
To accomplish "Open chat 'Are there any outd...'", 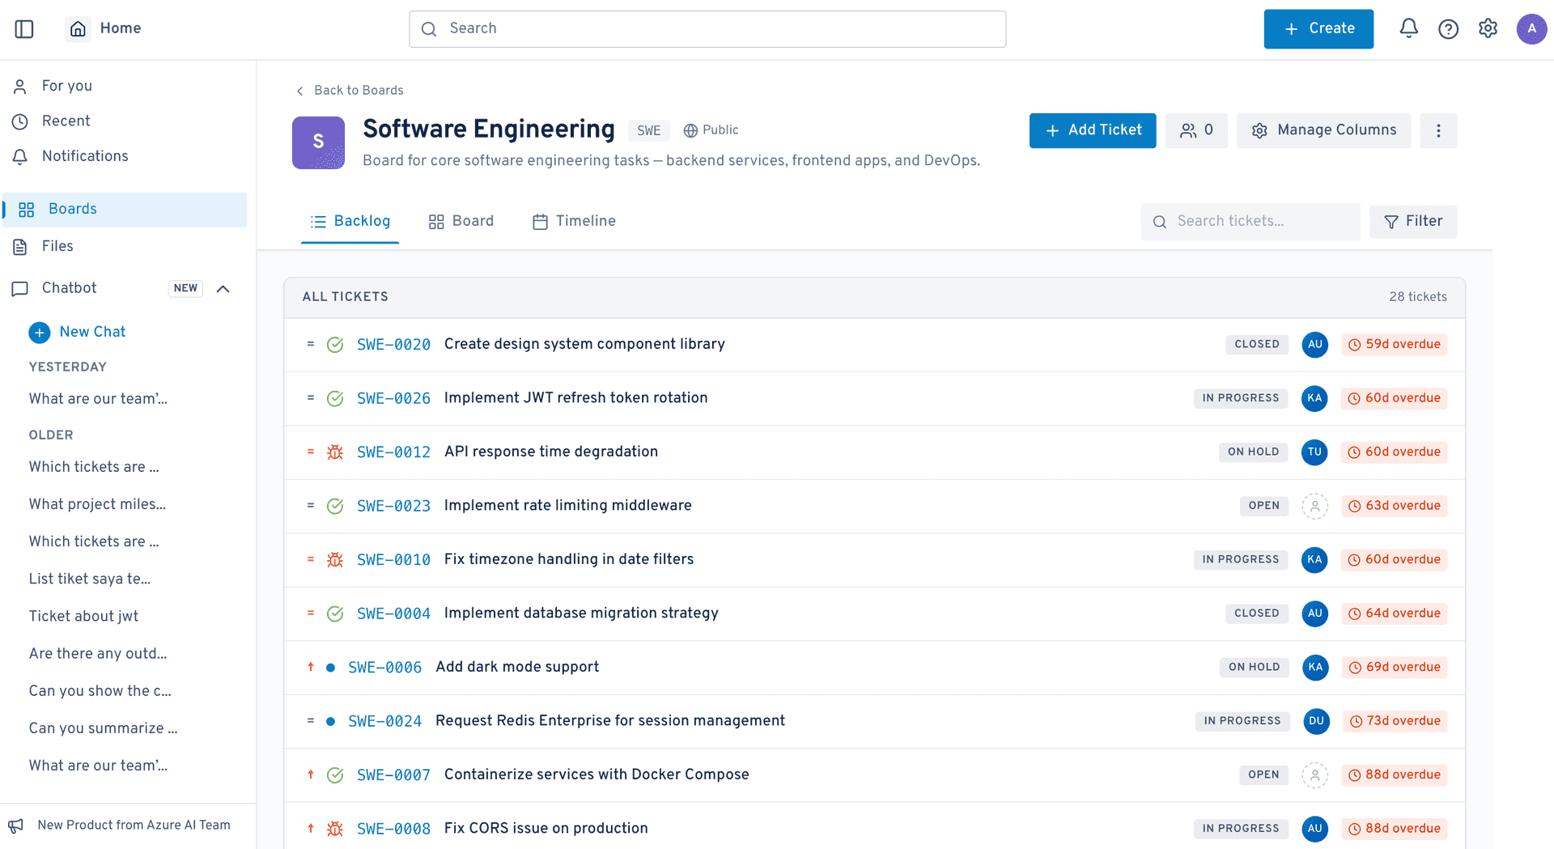I will (x=98, y=654).
